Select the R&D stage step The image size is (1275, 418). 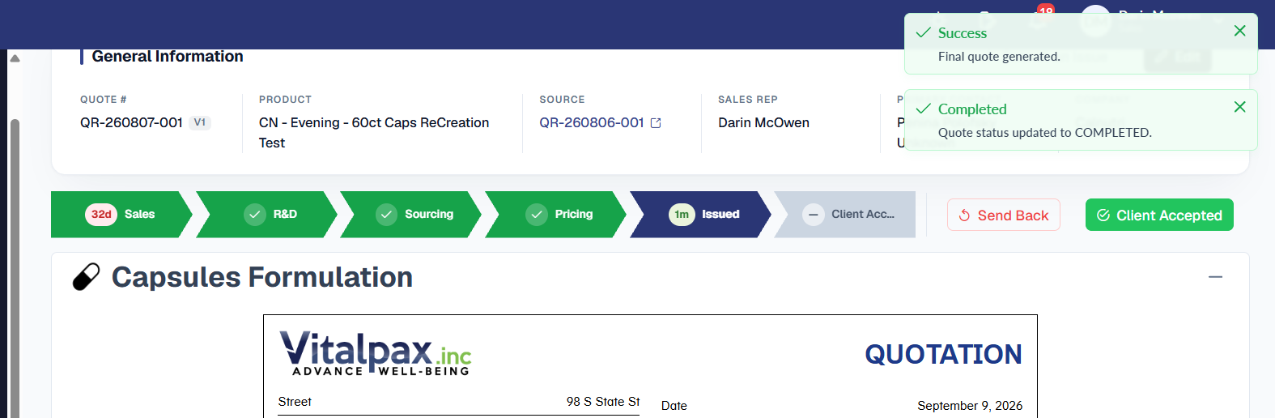point(267,215)
